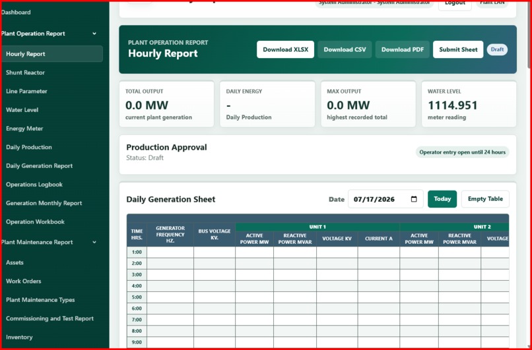Viewport: 532px width, 350px height.
Task: Go to Assets page
Action: (15, 262)
